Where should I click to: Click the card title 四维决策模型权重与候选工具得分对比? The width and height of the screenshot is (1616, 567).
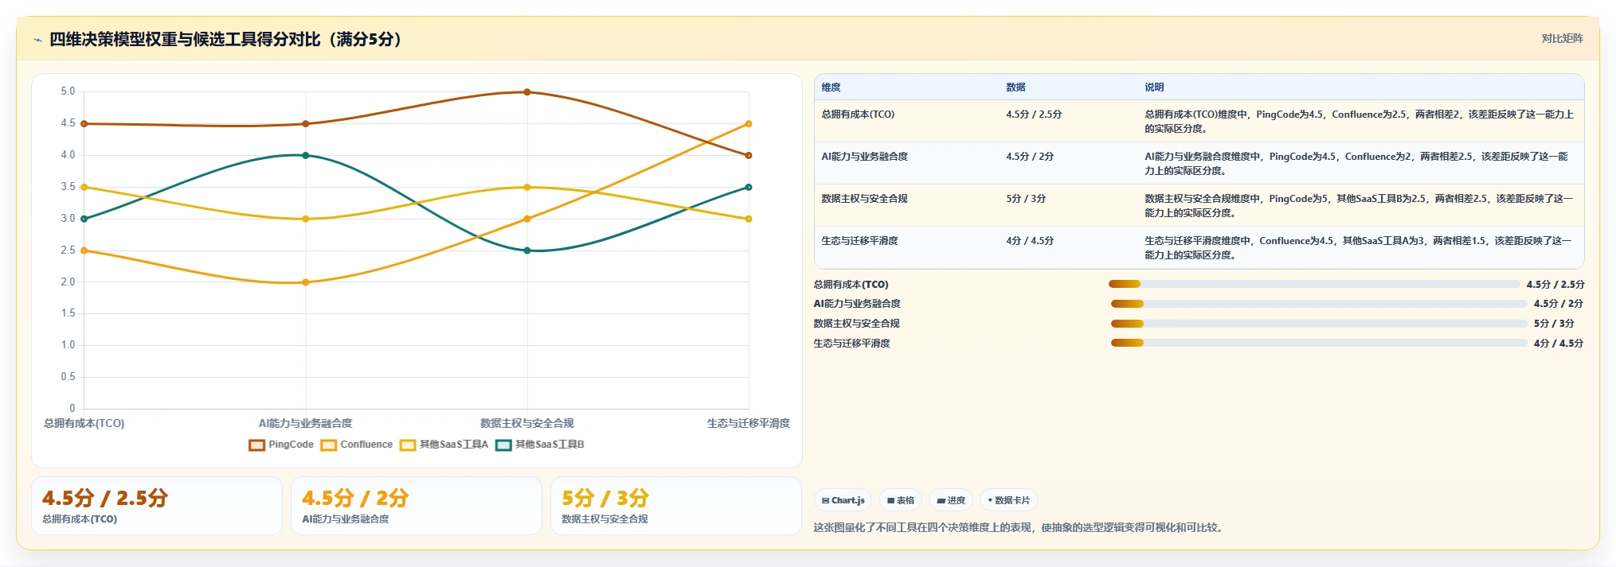click(225, 40)
